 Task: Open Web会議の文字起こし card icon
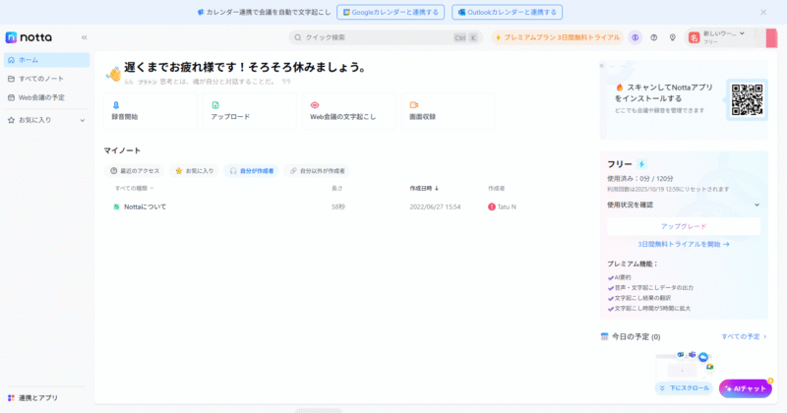[x=315, y=104]
